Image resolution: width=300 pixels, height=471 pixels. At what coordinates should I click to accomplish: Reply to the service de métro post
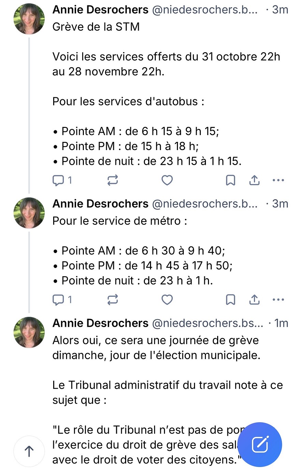[58, 300]
